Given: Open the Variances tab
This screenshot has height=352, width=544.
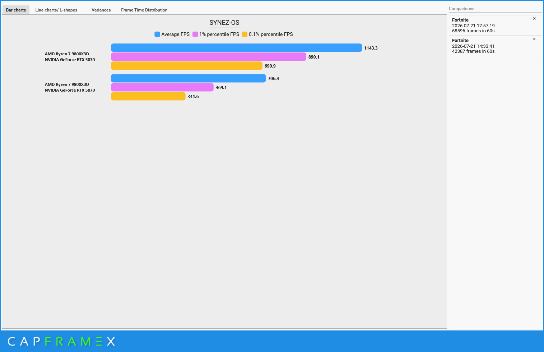Looking at the screenshot, I should point(101,10).
